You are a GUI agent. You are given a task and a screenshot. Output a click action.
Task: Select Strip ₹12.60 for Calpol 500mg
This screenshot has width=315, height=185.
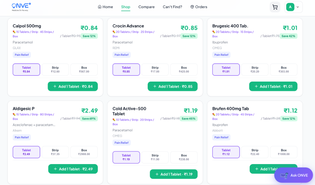tap(55, 70)
